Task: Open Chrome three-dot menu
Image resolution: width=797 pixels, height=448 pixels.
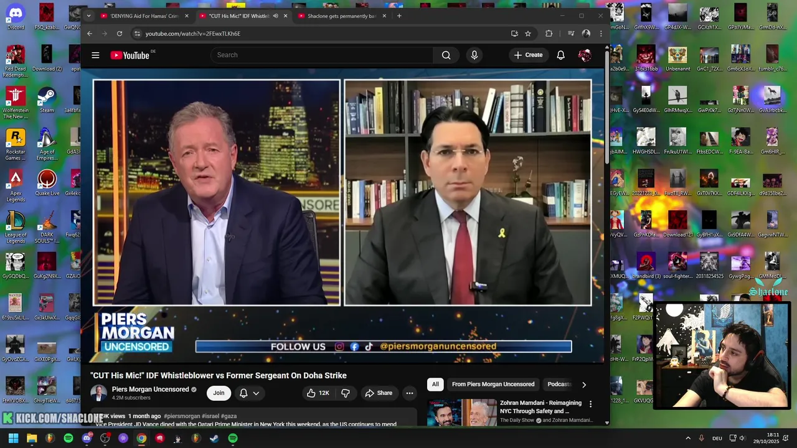Action: (x=601, y=34)
